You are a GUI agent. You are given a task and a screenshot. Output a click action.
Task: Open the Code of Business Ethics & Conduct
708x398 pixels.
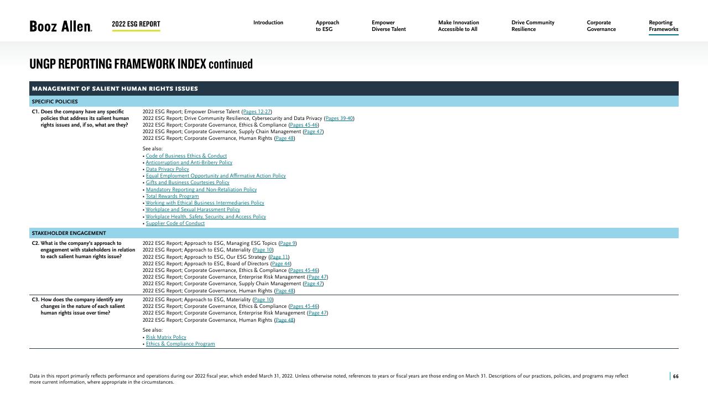(x=186, y=156)
